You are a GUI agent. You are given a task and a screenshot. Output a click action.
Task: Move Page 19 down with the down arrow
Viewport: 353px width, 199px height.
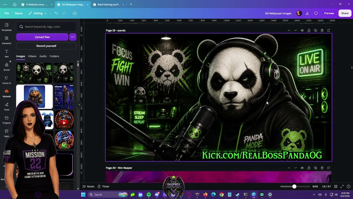(296, 30)
